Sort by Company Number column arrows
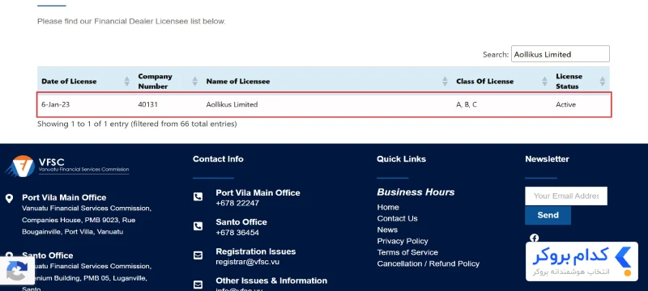Image resolution: width=648 pixels, height=291 pixels. [x=195, y=81]
